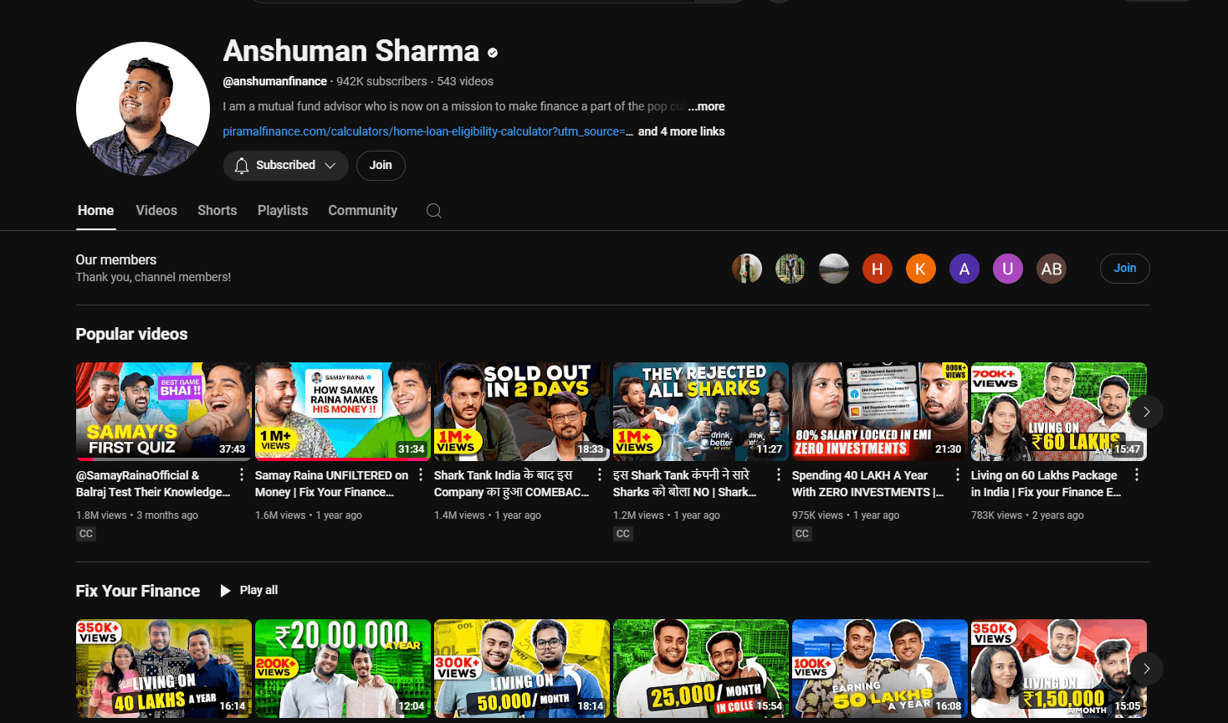
Task: Click the second photo member avatar
Action: 791,269
